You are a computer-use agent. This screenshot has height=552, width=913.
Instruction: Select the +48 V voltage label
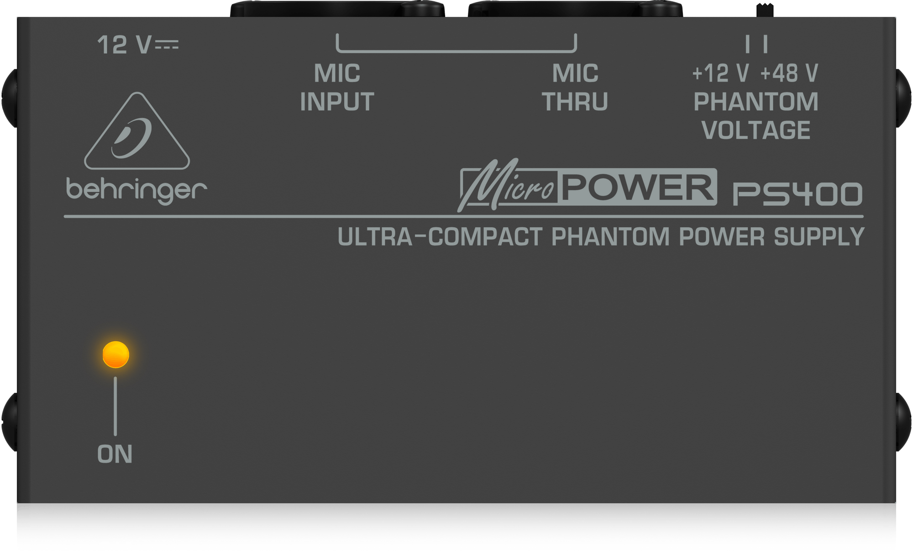[x=789, y=73]
